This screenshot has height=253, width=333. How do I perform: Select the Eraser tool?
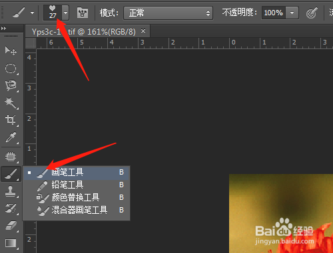tap(11, 226)
